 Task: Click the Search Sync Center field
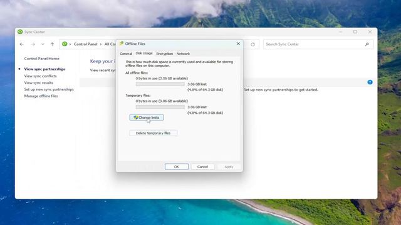pos(318,44)
